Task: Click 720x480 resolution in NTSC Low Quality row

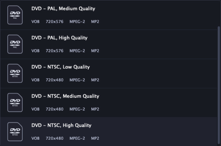Action: 55,80
